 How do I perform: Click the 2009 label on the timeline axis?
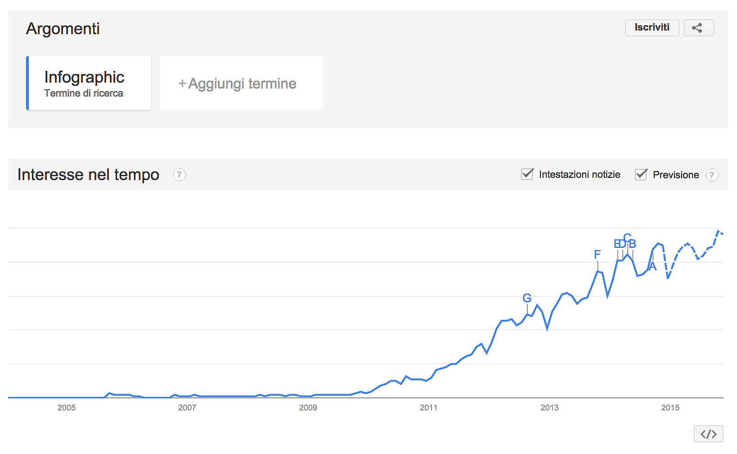[308, 408]
